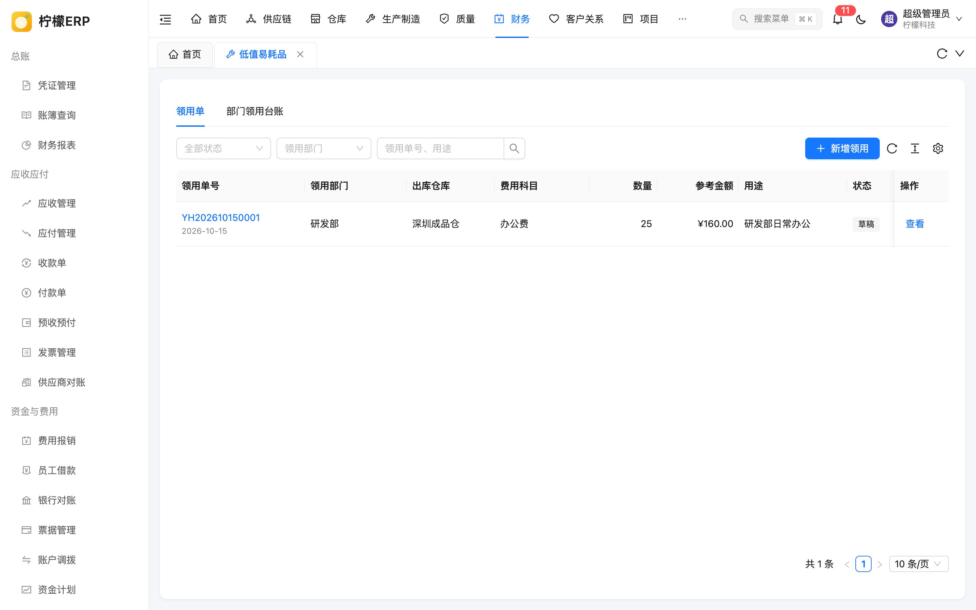Viewport: 976px width, 610px height.
Task: Open the 生产制造 top menu
Action: [x=393, y=19]
